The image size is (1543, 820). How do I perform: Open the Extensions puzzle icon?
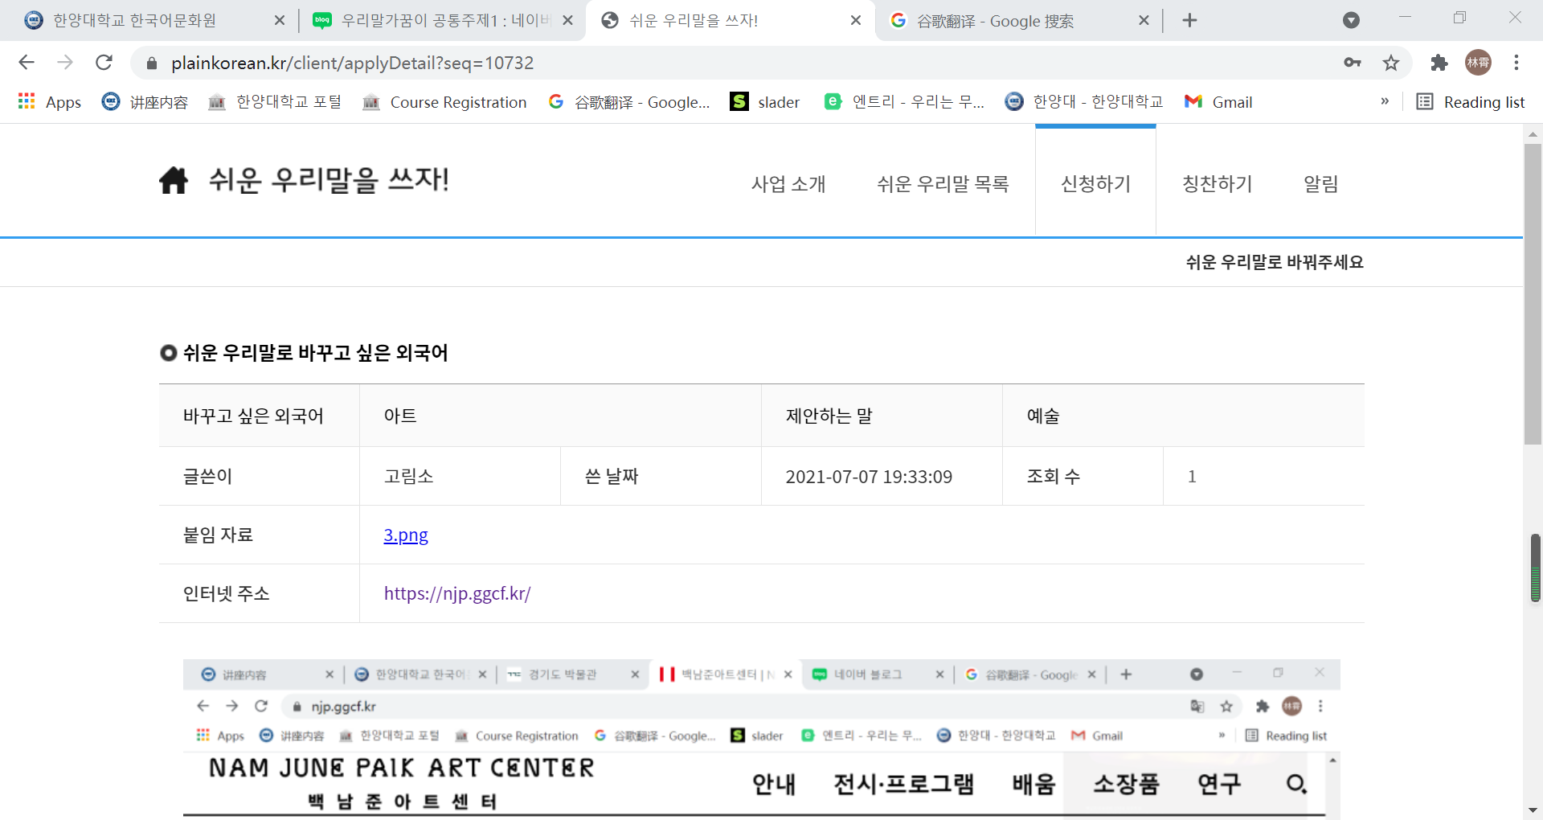click(x=1439, y=63)
